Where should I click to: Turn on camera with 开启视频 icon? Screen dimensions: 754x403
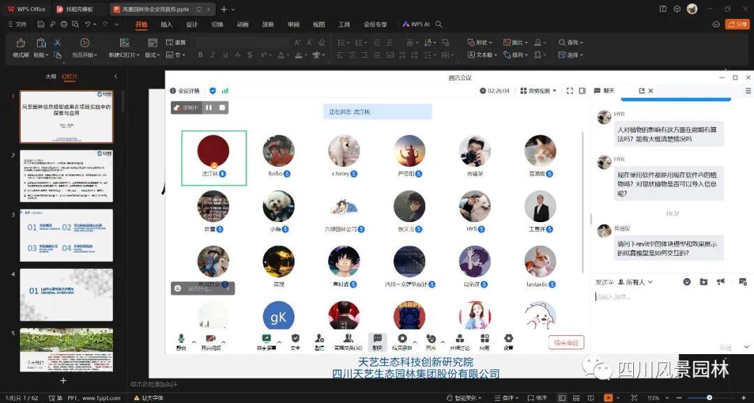pos(212,338)
